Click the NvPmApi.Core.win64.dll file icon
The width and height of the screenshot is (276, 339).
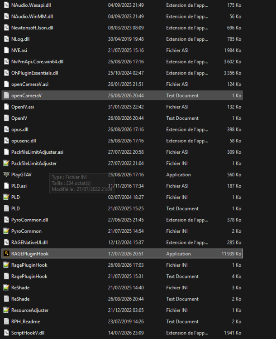pos(6,61)
